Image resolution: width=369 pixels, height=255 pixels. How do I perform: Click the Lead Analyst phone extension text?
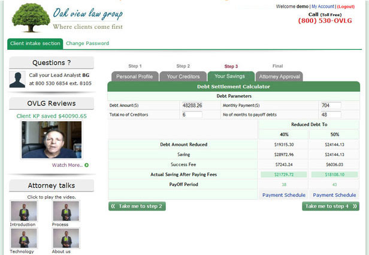pyautogui.click(x=61, y=83)
